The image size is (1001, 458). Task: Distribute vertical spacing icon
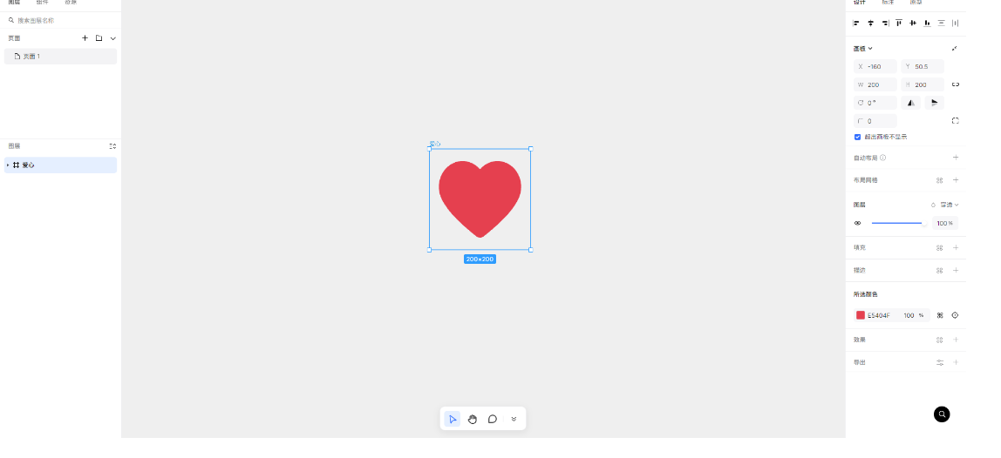[941, 23]
